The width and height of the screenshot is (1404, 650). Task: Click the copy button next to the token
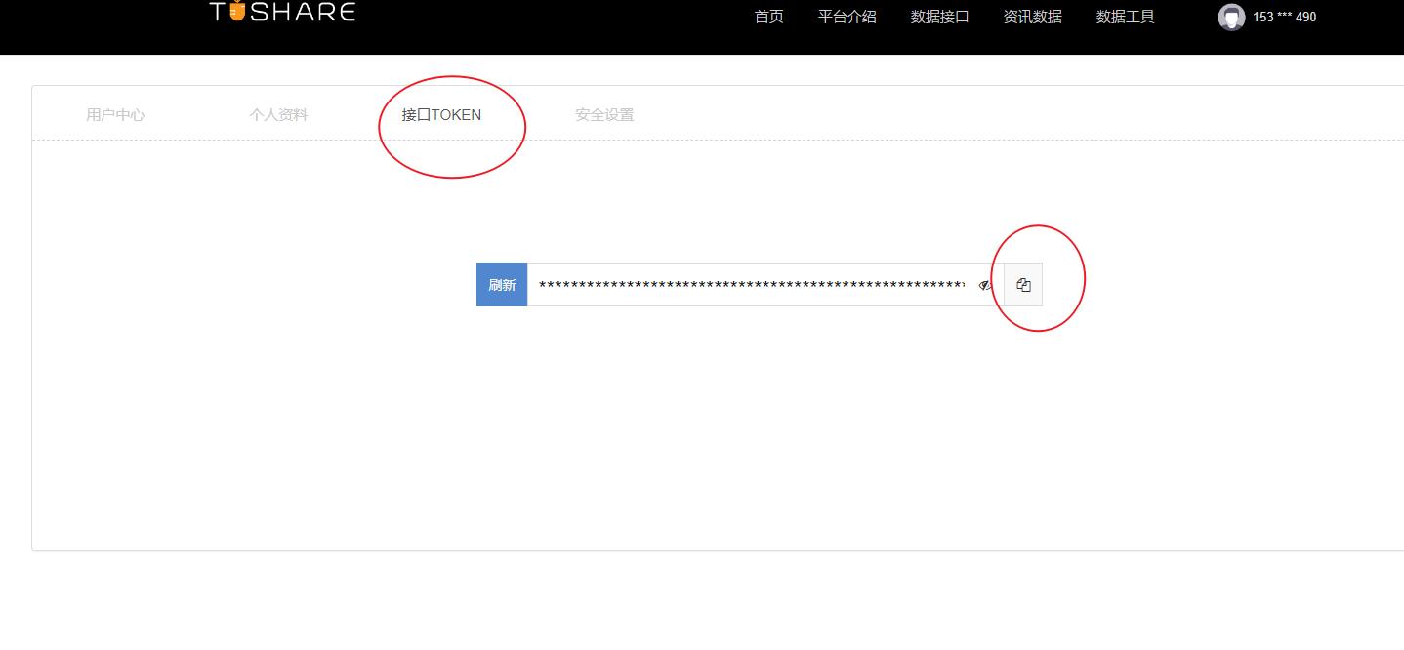[1022, 284]
